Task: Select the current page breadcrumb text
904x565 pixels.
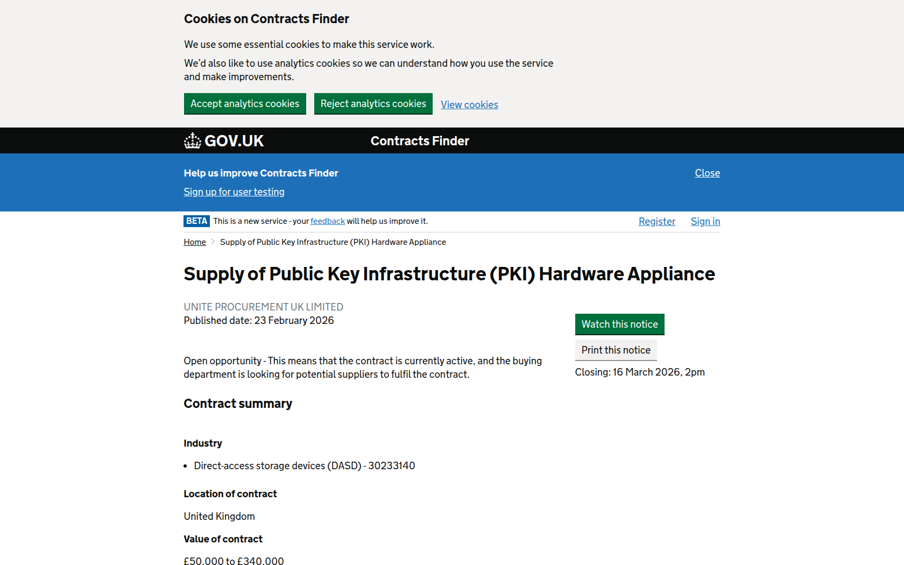Action: [x=333, y=242]
